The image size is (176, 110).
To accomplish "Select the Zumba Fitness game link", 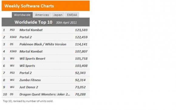I will (x=30, y=80).
